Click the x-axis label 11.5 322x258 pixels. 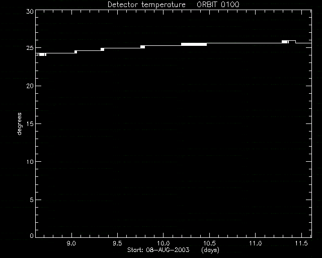coord(301,243)
